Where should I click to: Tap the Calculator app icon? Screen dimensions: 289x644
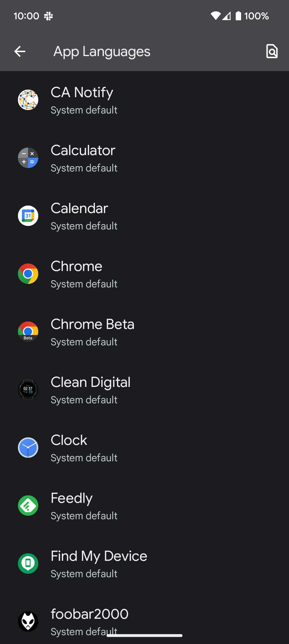click(28, 158)
